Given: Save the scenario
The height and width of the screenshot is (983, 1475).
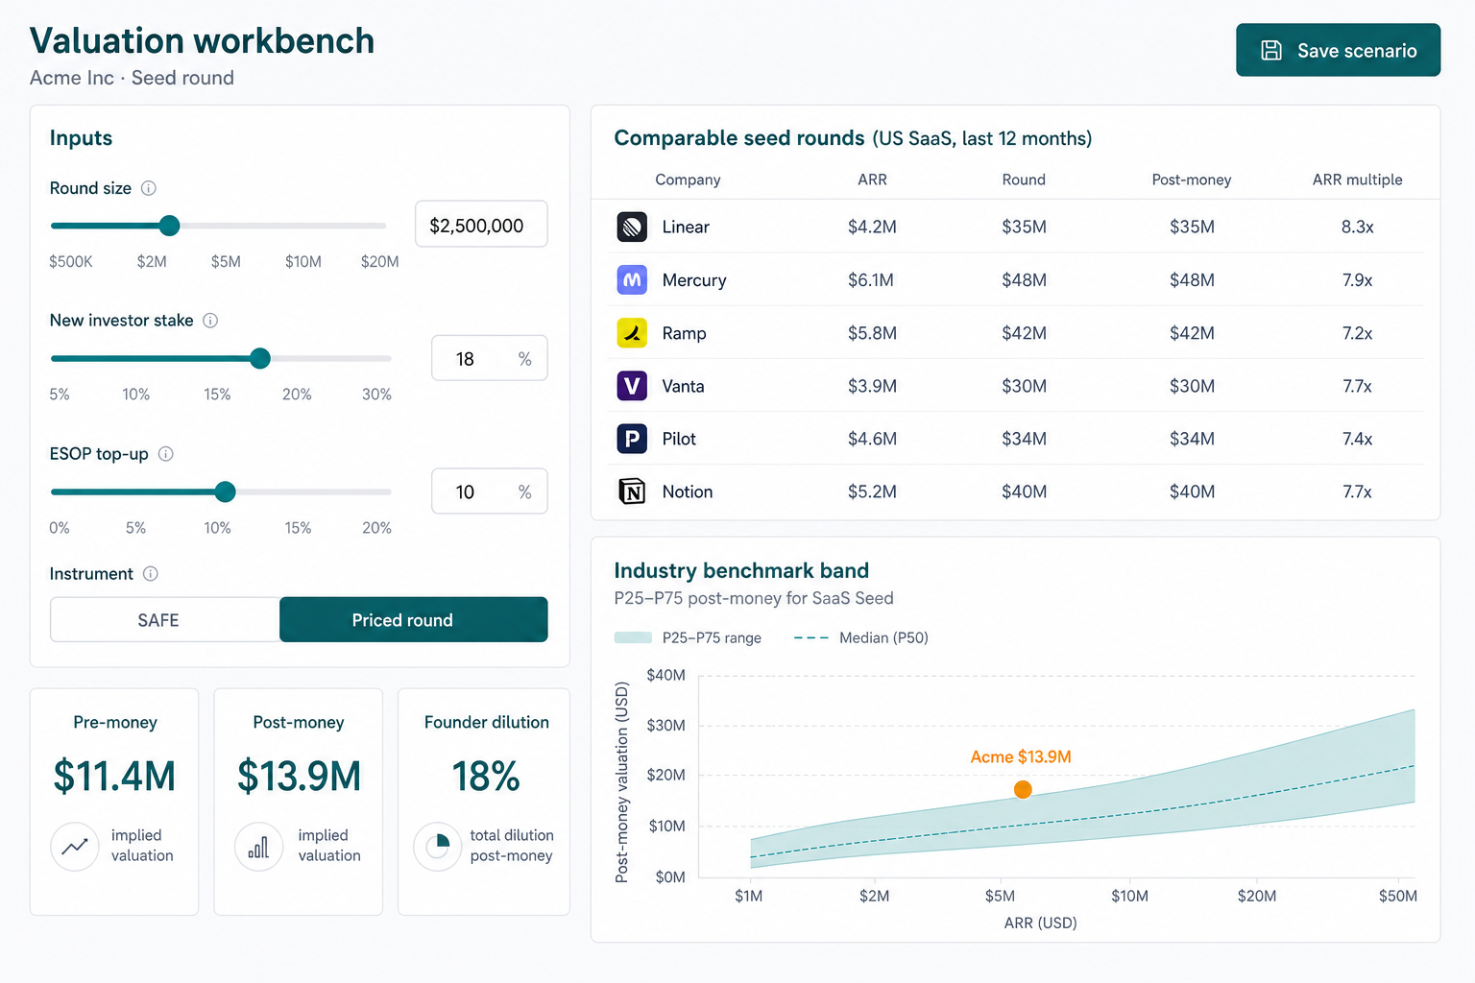Looking at the screenshot, I should point(1338,50).
